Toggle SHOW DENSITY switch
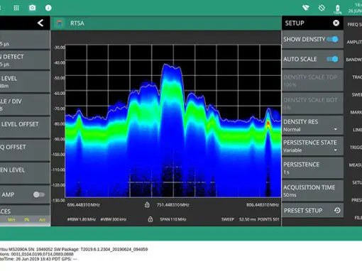This screenshot has height=271, width=362. pos(333,39)
